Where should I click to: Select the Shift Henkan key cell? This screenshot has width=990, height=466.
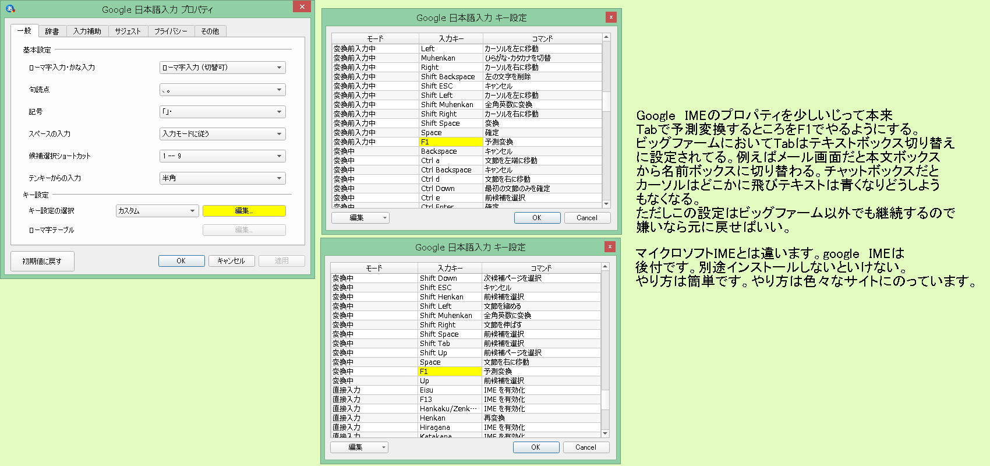[x=450, y=297]
